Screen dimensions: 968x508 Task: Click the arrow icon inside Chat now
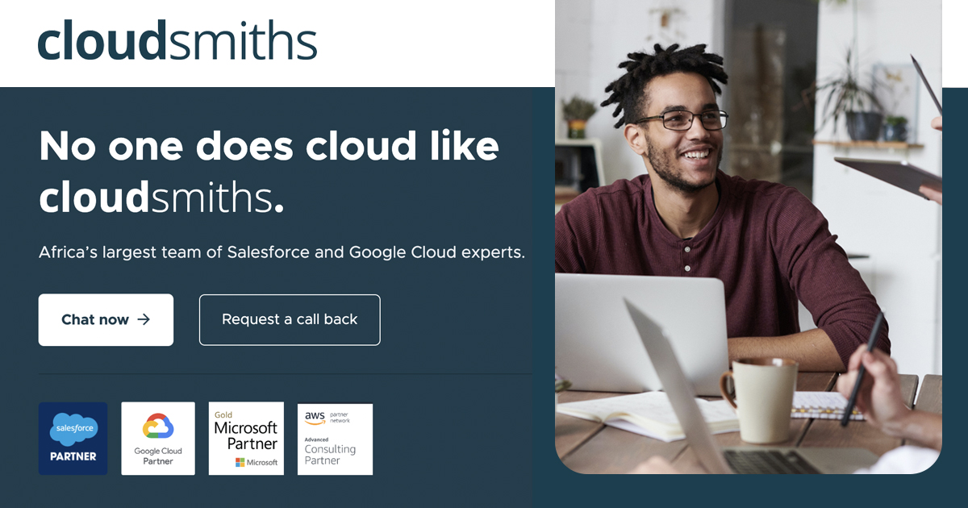tap(144, 319)
